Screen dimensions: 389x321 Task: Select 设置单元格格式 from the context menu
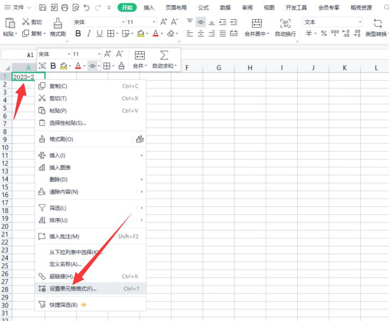[x=72, y=289]
